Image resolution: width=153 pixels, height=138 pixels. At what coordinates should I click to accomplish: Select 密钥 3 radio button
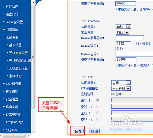[x=98, y=113]
